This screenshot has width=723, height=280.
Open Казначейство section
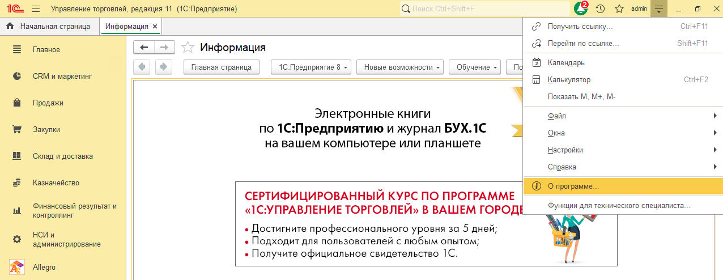(63, 183)
